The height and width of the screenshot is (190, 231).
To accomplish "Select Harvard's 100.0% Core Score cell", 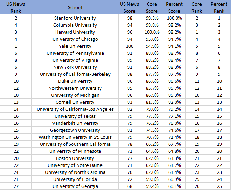I will 152,32.
